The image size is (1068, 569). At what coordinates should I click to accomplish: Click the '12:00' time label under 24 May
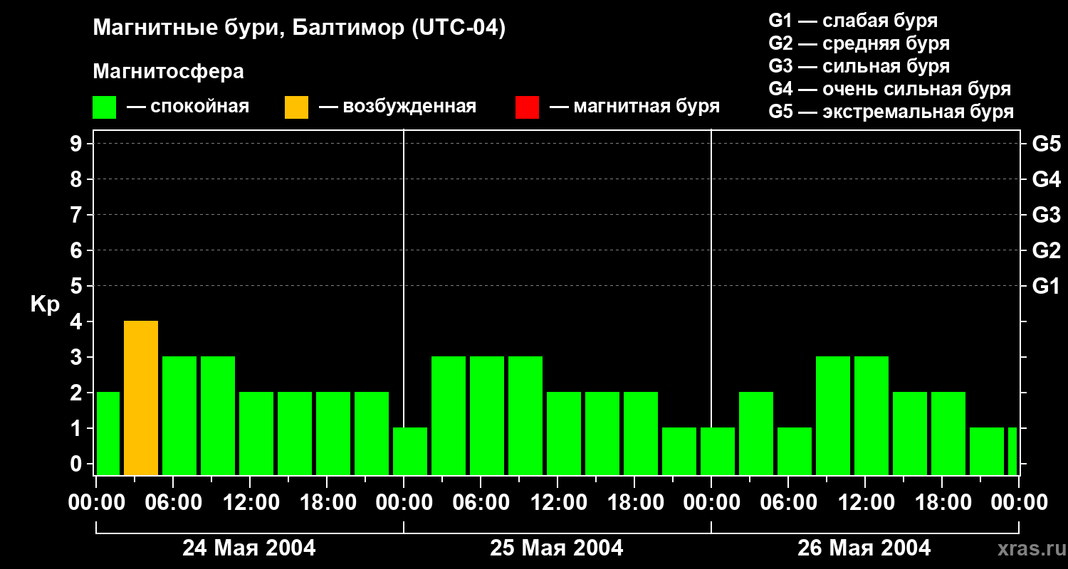[x=251, y=503]
